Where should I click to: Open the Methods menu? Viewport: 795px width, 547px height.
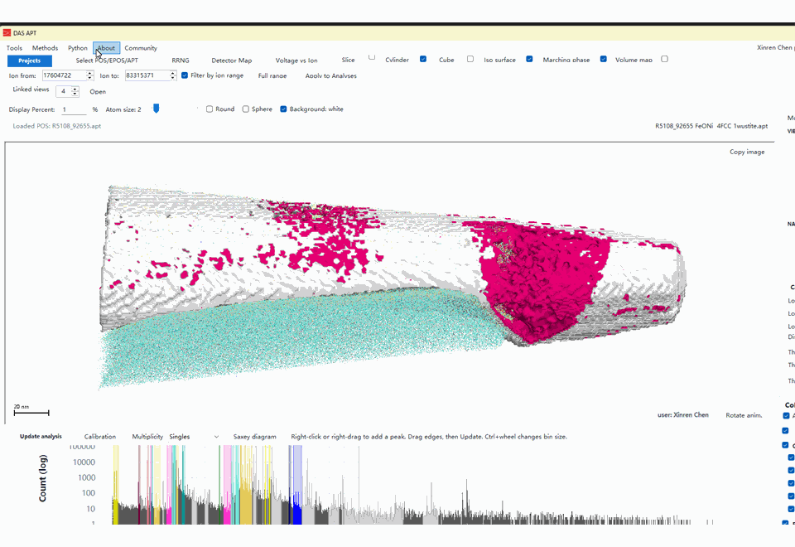(x=45, y=48)
